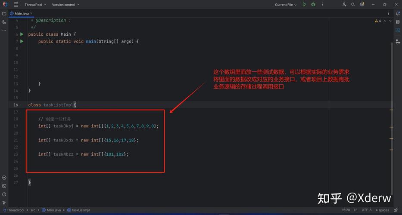Open the Project tool window folder icon
Screen dimensions: 402x215
pos(4,14)
